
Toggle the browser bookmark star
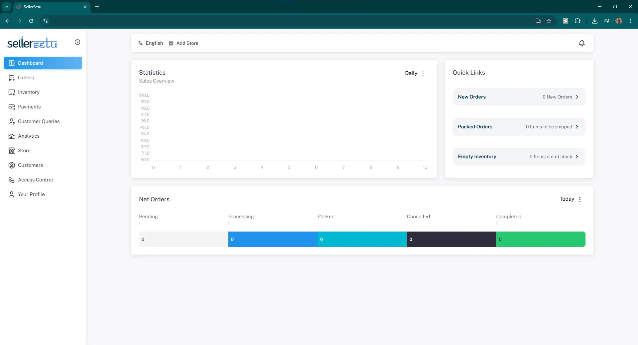[x=549, y=21]
